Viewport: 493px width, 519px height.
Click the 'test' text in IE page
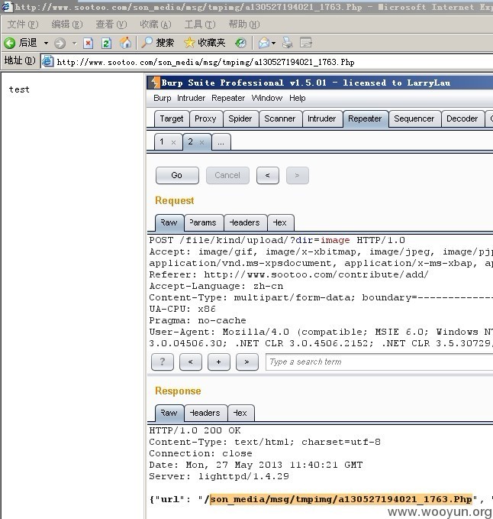(x=19, y=89)
